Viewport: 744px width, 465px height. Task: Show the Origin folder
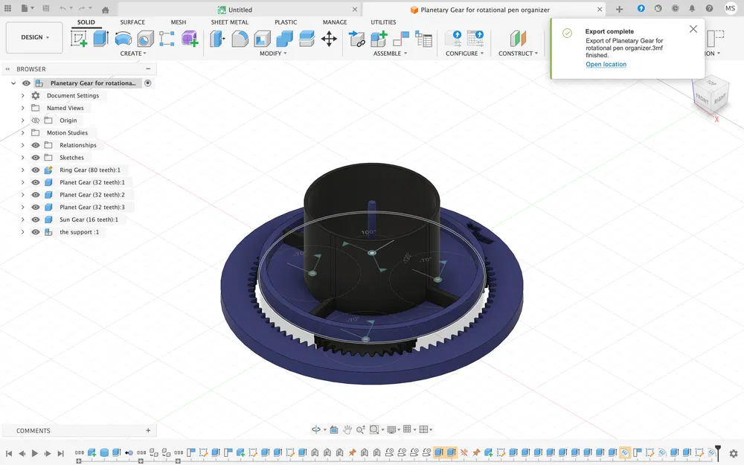[36, 121]
